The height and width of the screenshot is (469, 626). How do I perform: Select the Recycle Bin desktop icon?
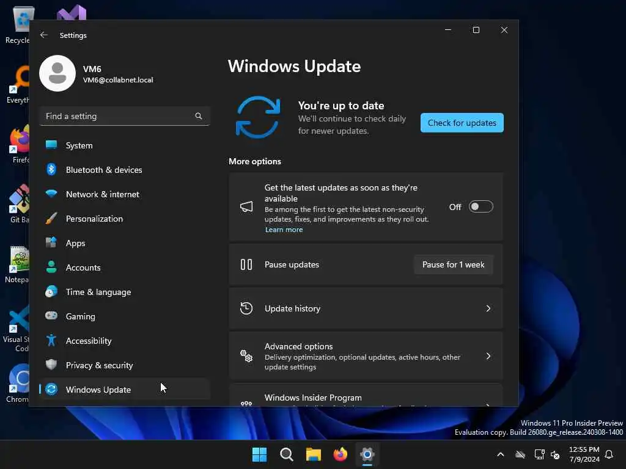point(18,24)
